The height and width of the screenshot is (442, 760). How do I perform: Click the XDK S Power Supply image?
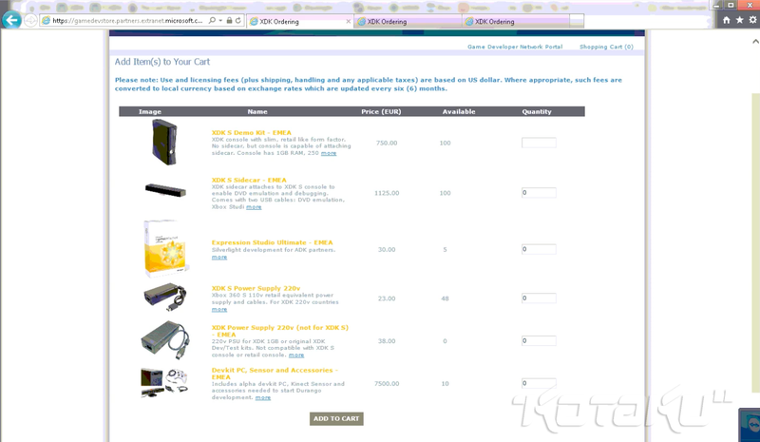tap(165, 297)
